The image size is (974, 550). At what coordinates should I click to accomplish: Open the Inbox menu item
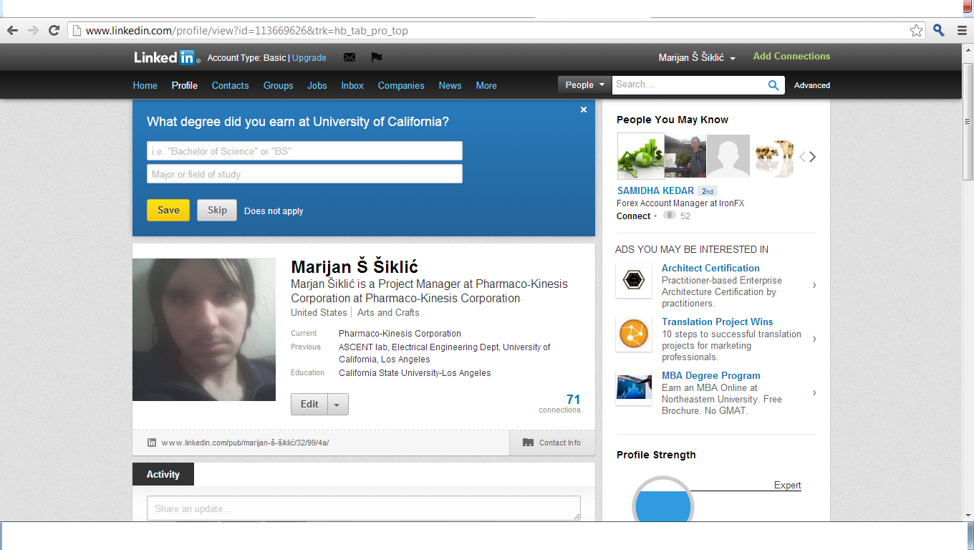point(352,85)
